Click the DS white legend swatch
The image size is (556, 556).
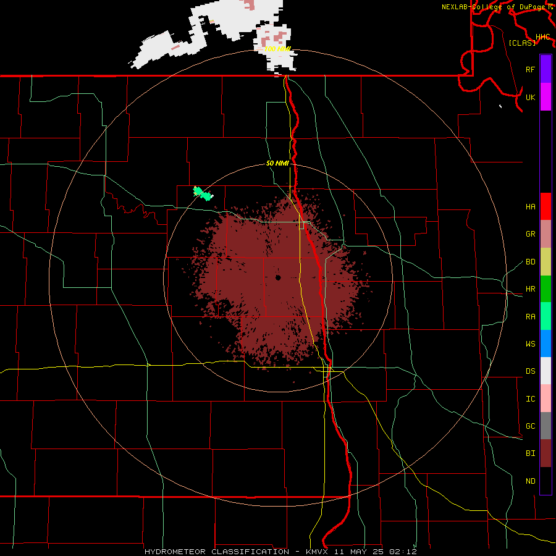click(x=545, y=371)
